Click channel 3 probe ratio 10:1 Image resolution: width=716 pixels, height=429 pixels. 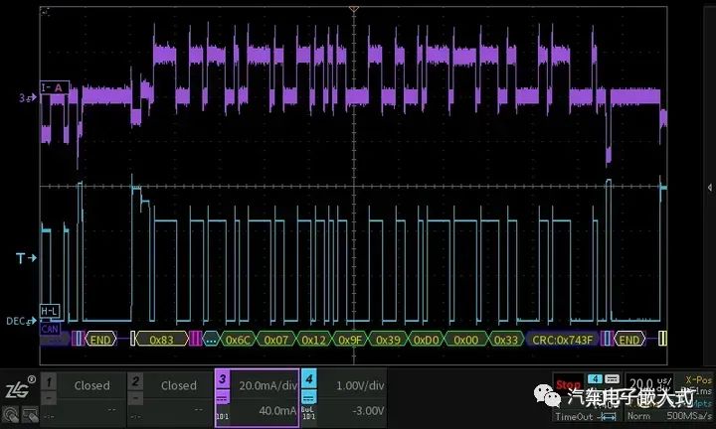(x=223, y=417)
